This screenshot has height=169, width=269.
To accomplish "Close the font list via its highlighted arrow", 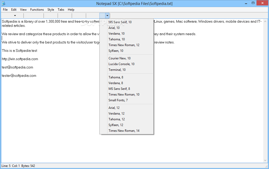I will coord(107,16).
